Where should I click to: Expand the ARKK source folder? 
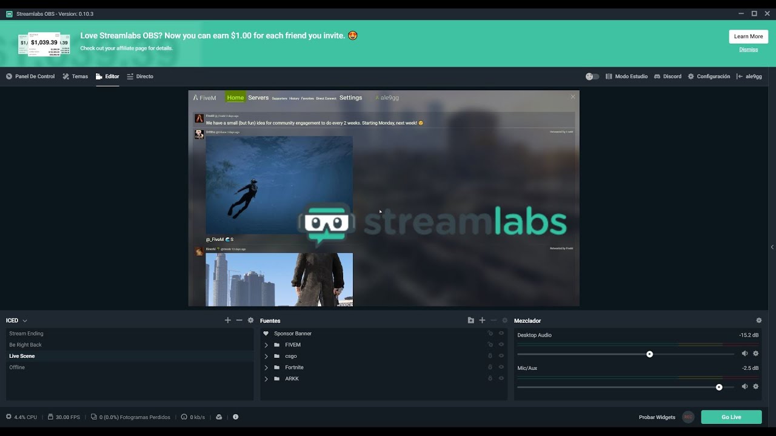[x=266, y=379]
